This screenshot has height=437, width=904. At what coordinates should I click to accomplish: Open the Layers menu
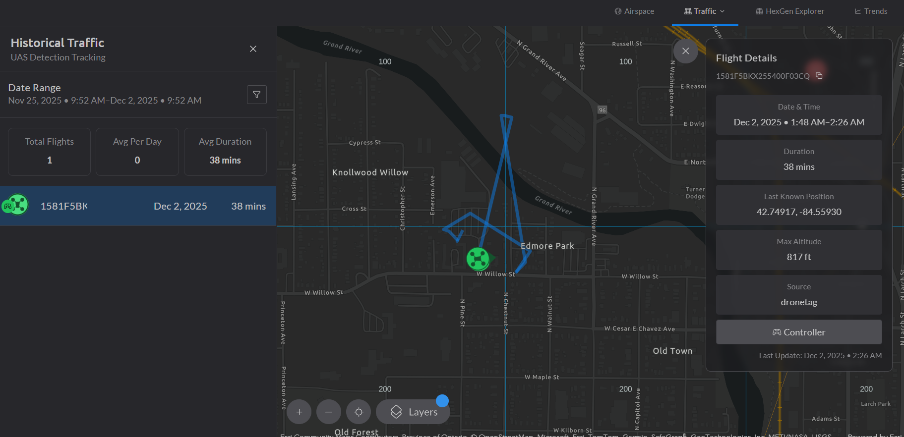pos(413,412)
